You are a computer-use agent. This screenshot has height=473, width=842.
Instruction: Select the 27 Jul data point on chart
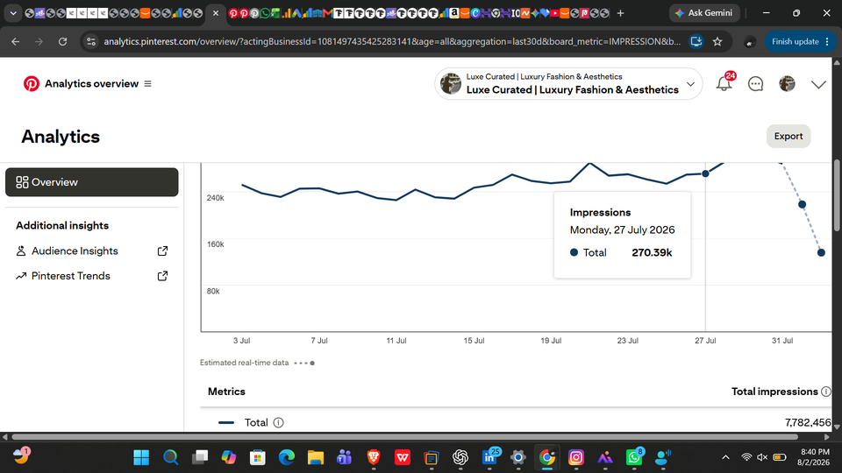705,173
